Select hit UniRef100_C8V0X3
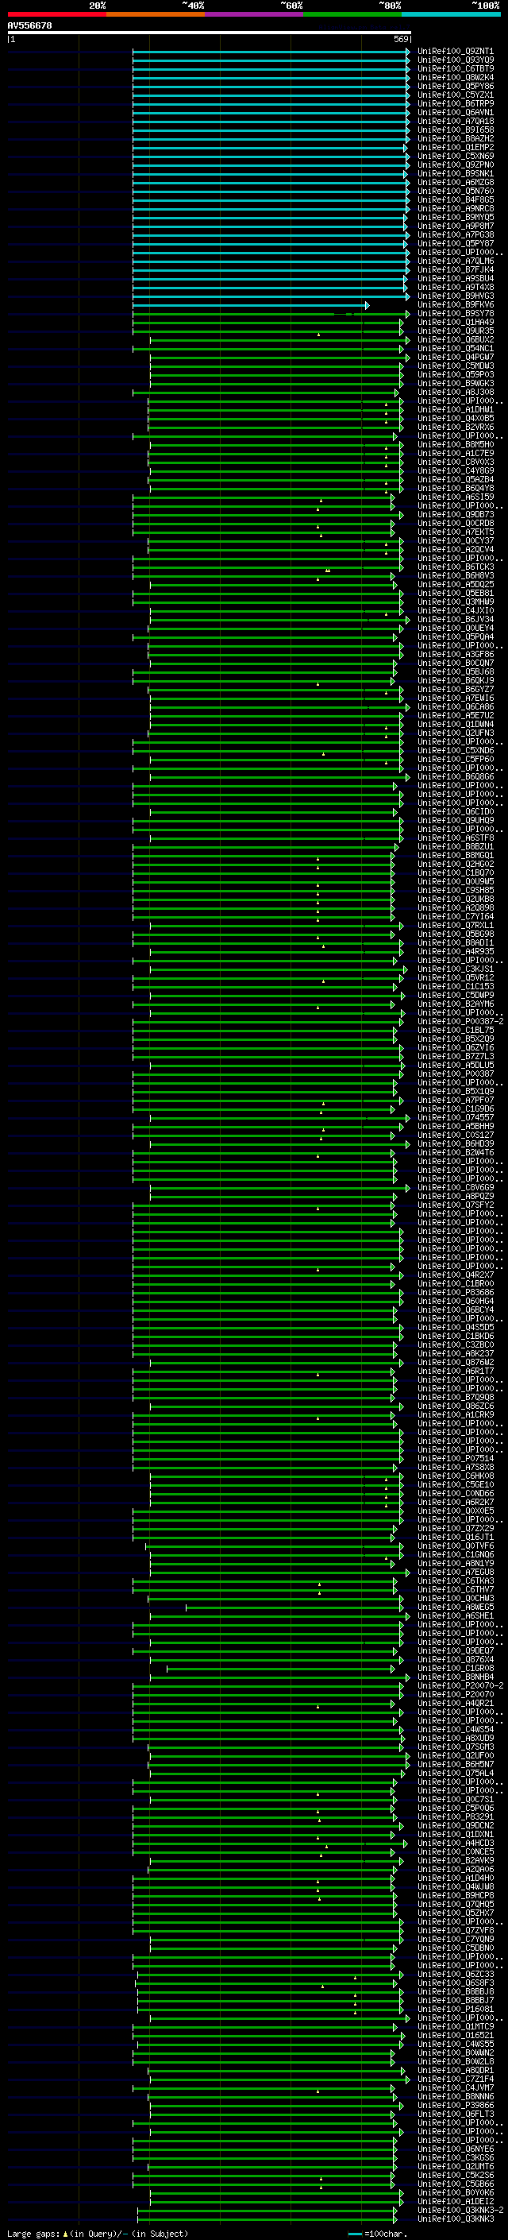Viewport: 508px width, 2240px height. (456, 462)
